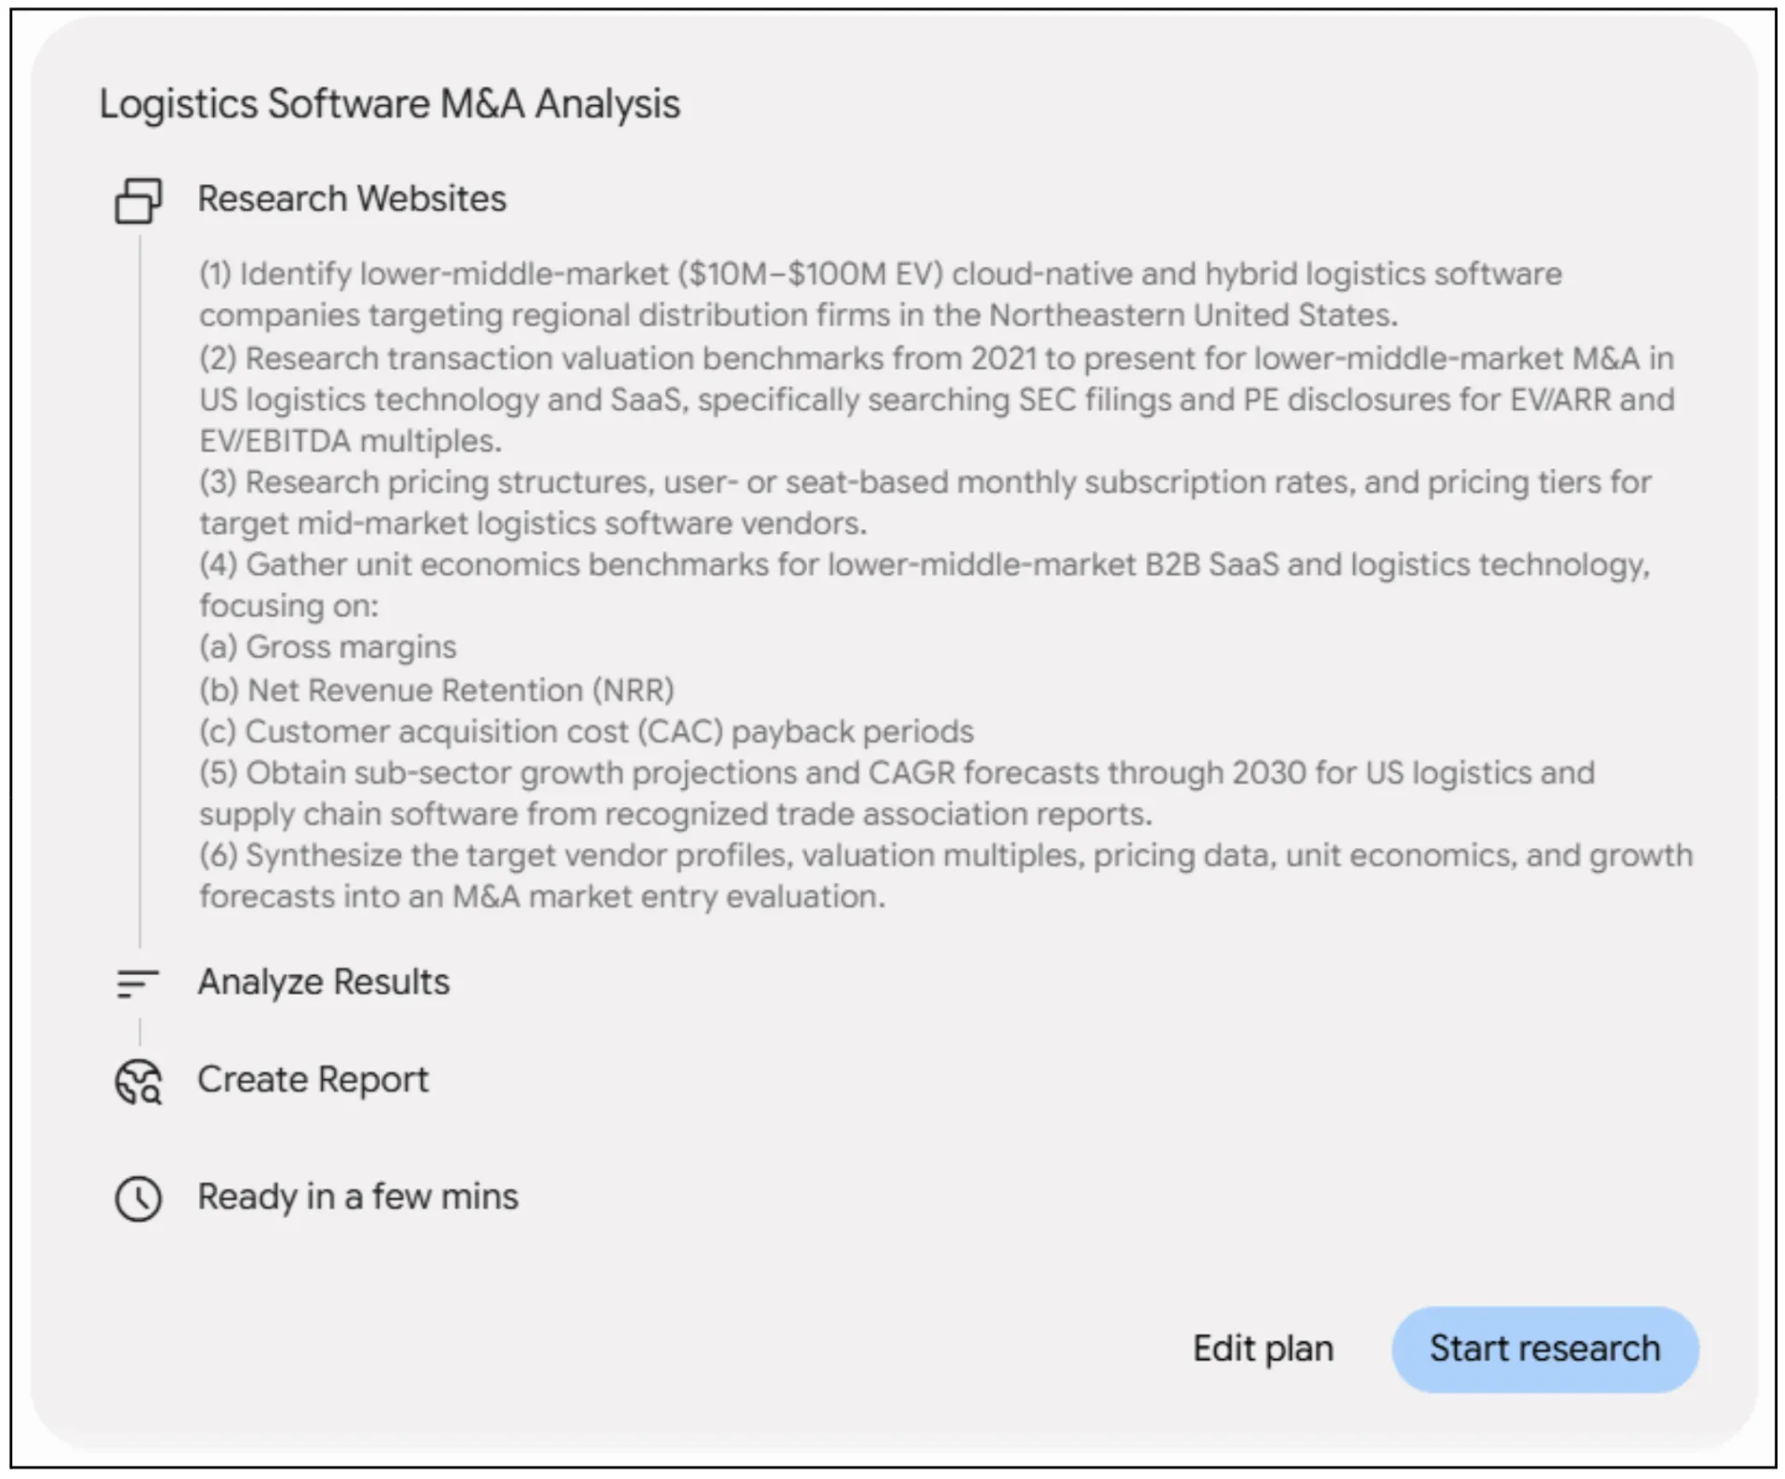Open Edit plan to modify steps
The image size is (1785, 1479).
click(1262, 1349)
